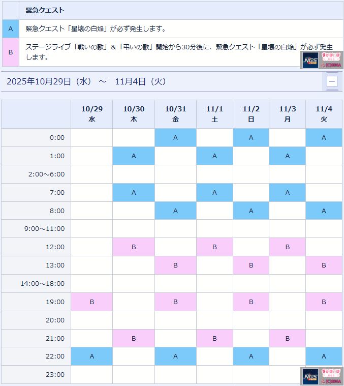Select the 11/4 火 column header
This screenshot has width=344, height=386.
coord(324,114)
